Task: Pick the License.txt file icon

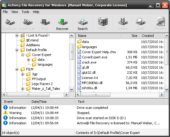Action: [79, 78]
